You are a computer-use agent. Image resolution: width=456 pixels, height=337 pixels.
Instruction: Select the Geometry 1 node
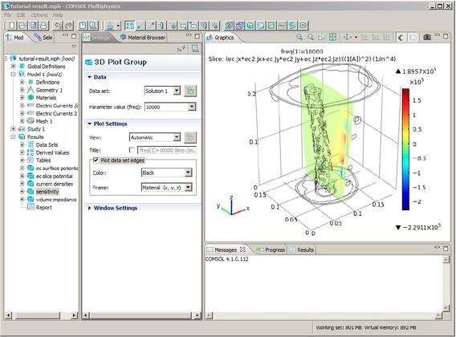[x=49, y=90]
